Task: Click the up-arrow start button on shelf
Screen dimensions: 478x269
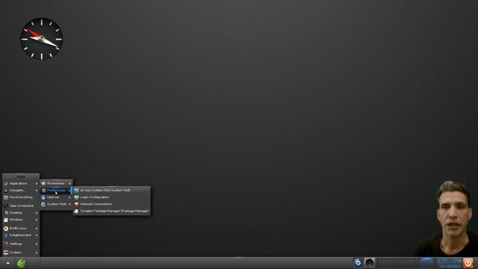Action: click(x=7, y=263)
